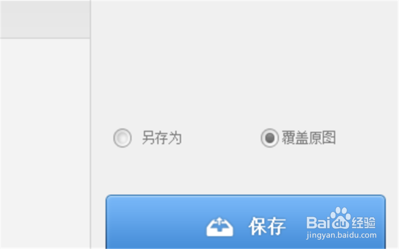Open the jingyan.baidu.com watermark link
The height and width of the screenshot is (249, 399).
(341, 235)
